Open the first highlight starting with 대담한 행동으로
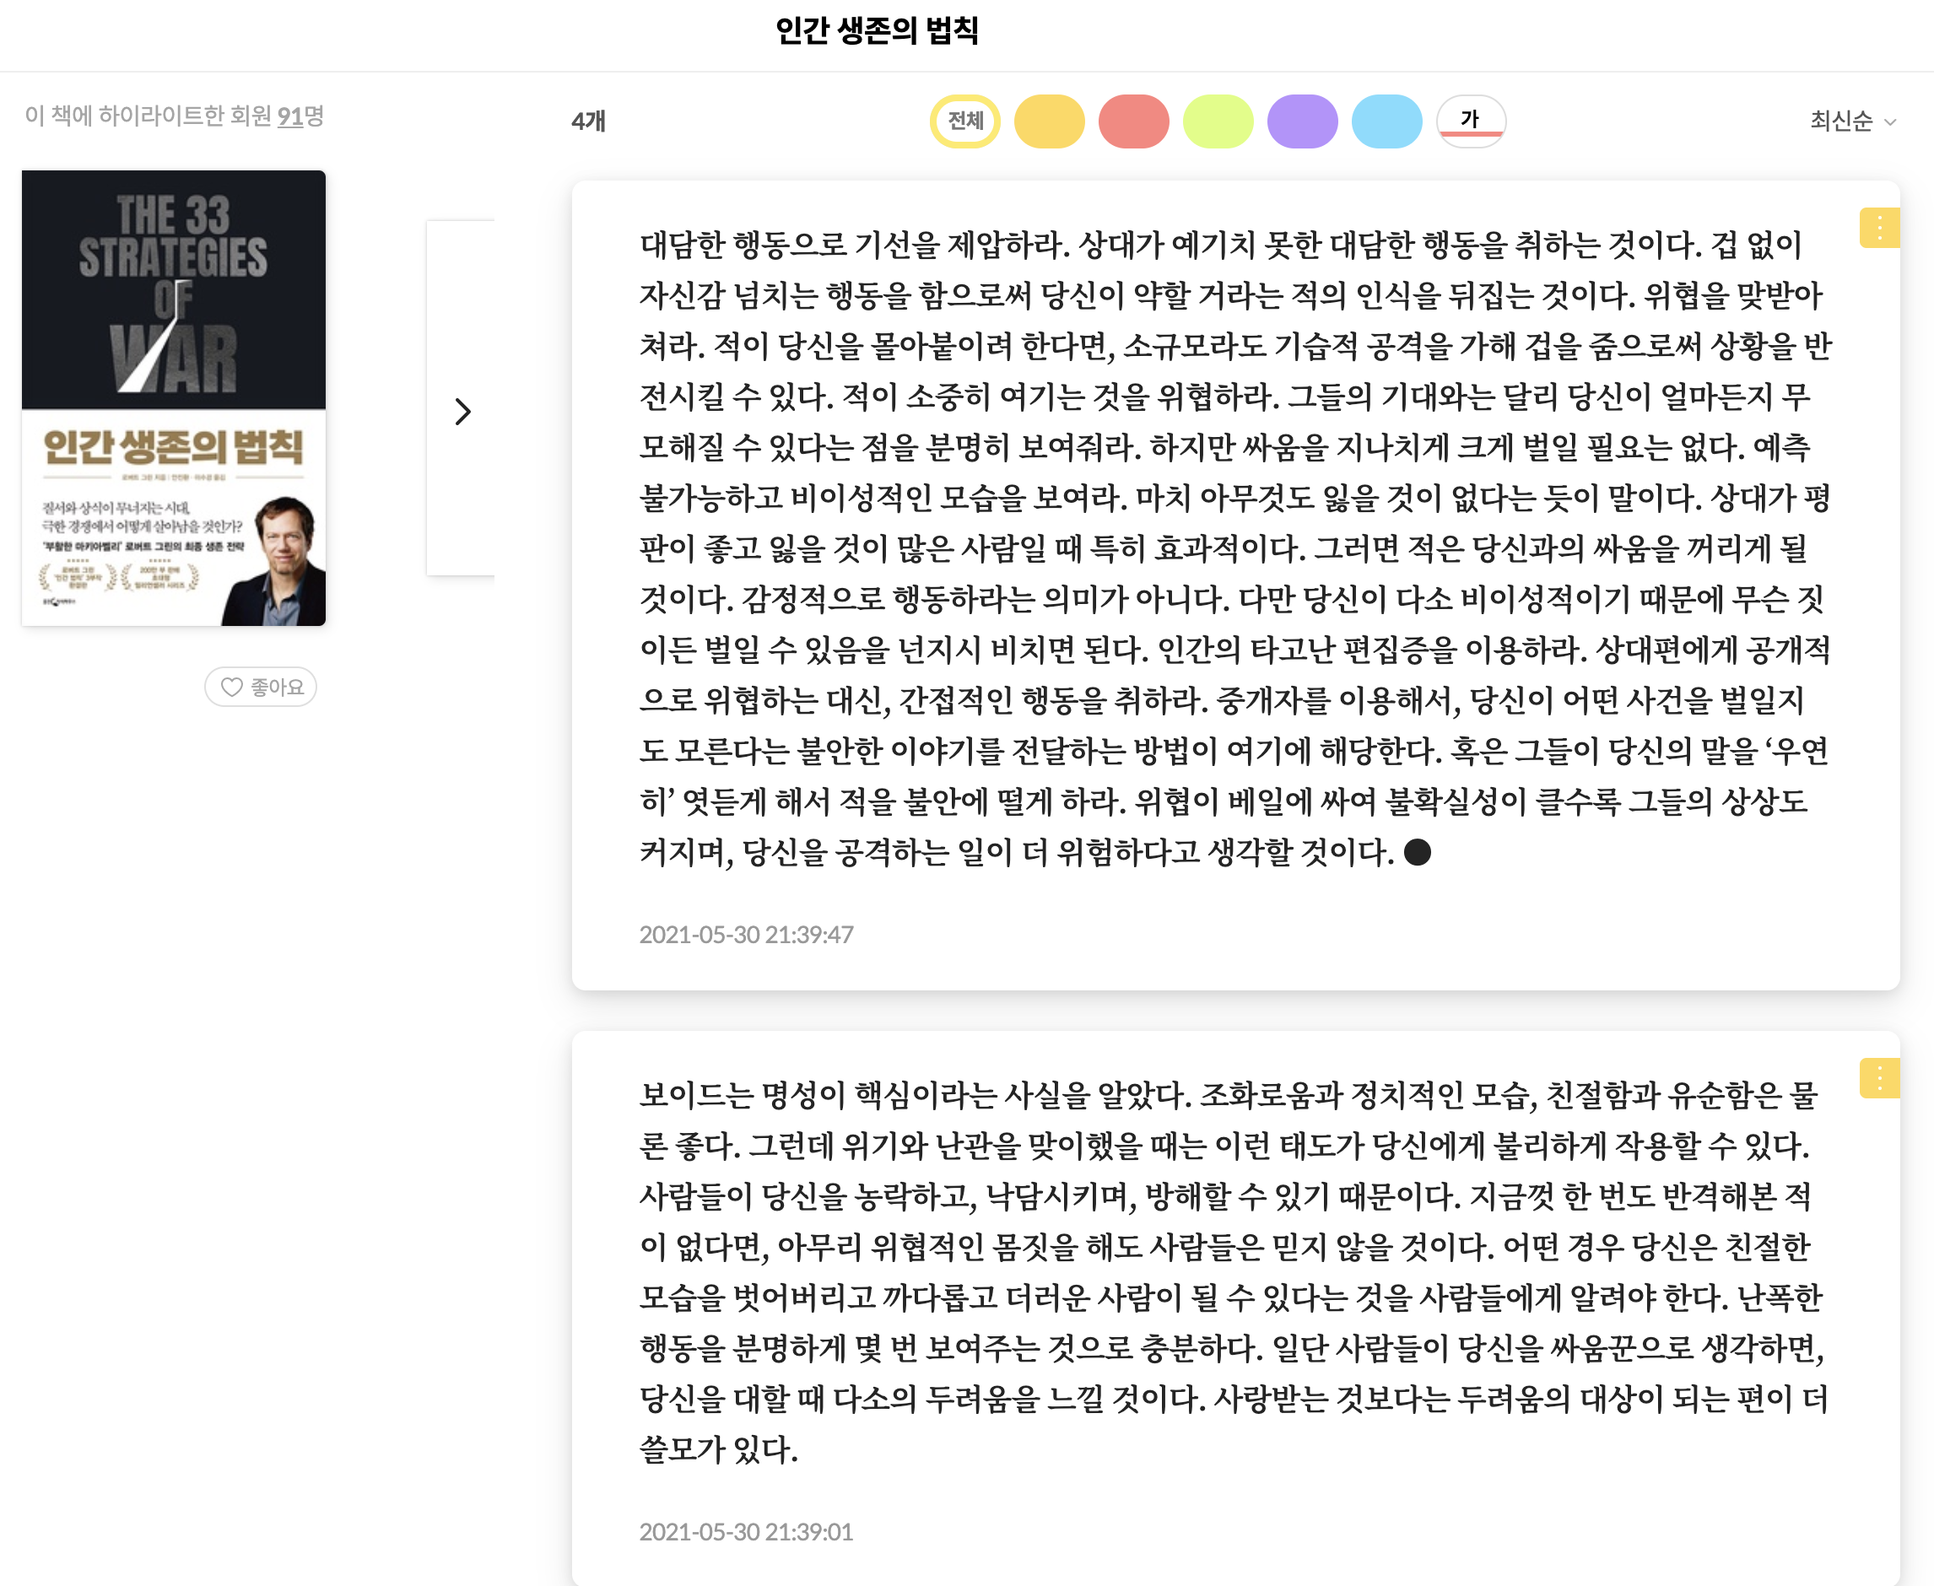The width and height of the screenshot is (1934, 1586). click(1234, 548)
